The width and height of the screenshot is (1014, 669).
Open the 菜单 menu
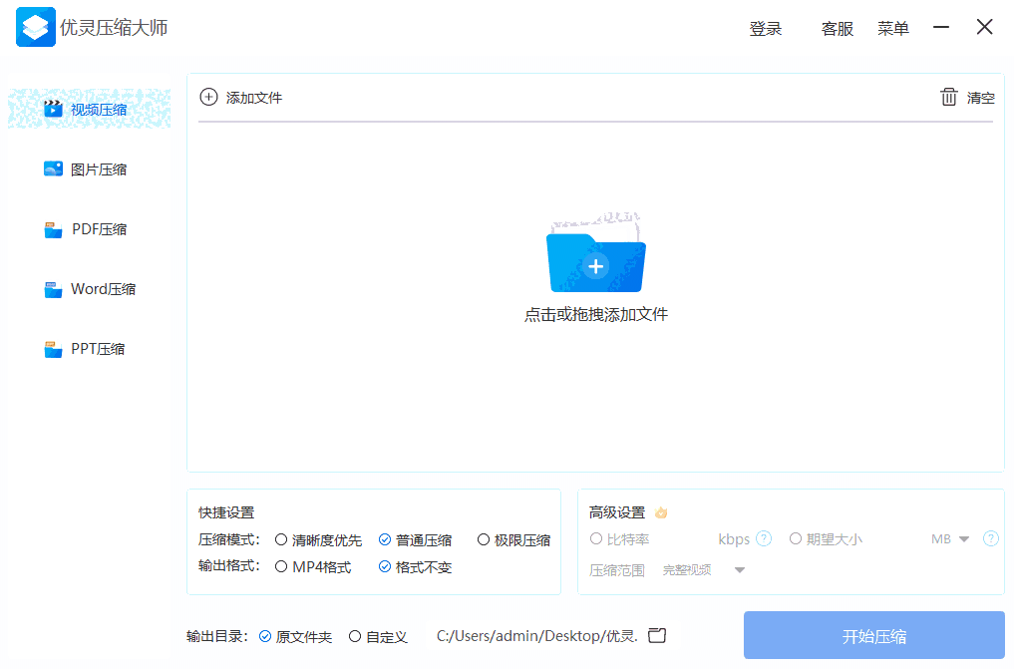click(x=893, y=28)
